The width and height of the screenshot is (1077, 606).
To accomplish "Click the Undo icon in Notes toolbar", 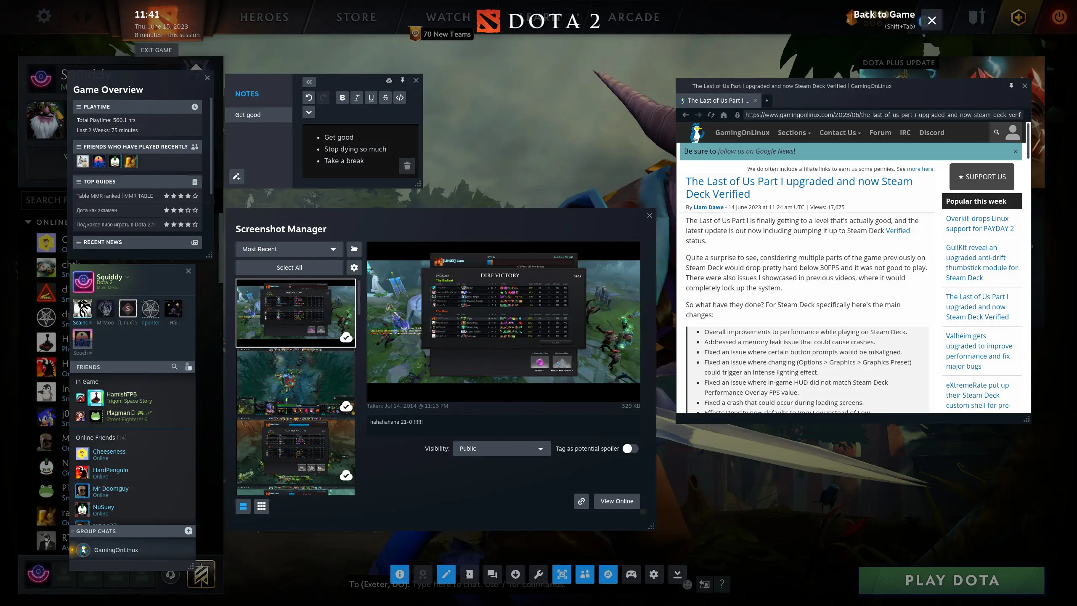I will 309,98.
